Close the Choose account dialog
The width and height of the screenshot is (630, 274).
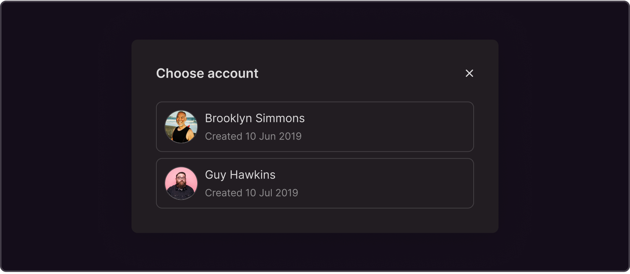click(x=469, y=73)
